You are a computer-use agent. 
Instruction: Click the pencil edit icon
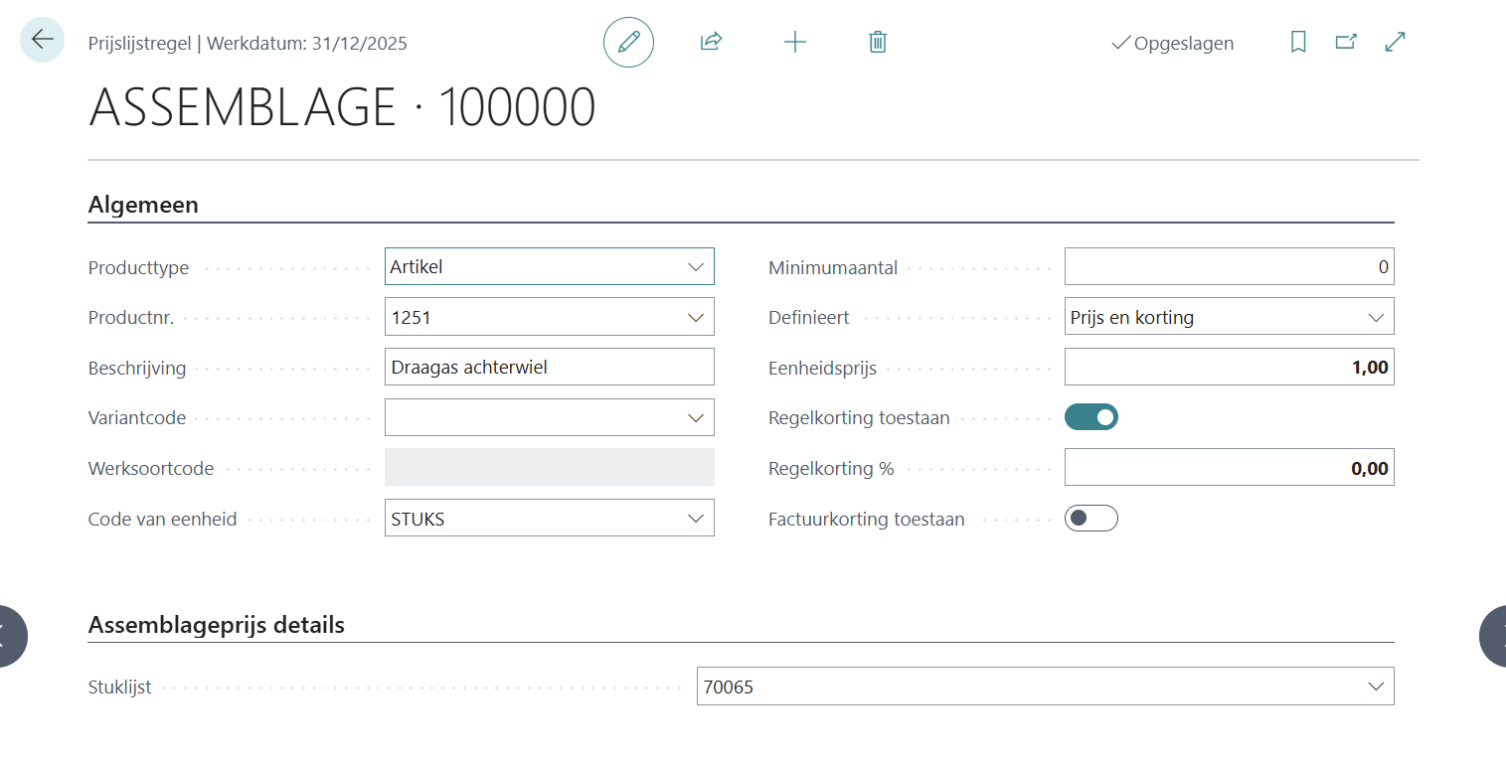tap(628, 42)
